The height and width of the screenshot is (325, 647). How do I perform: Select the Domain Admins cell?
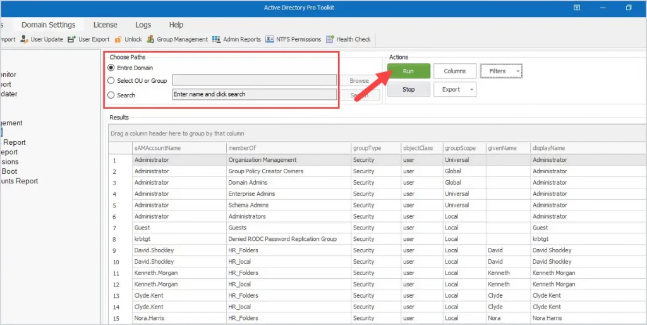pos(288,183)
